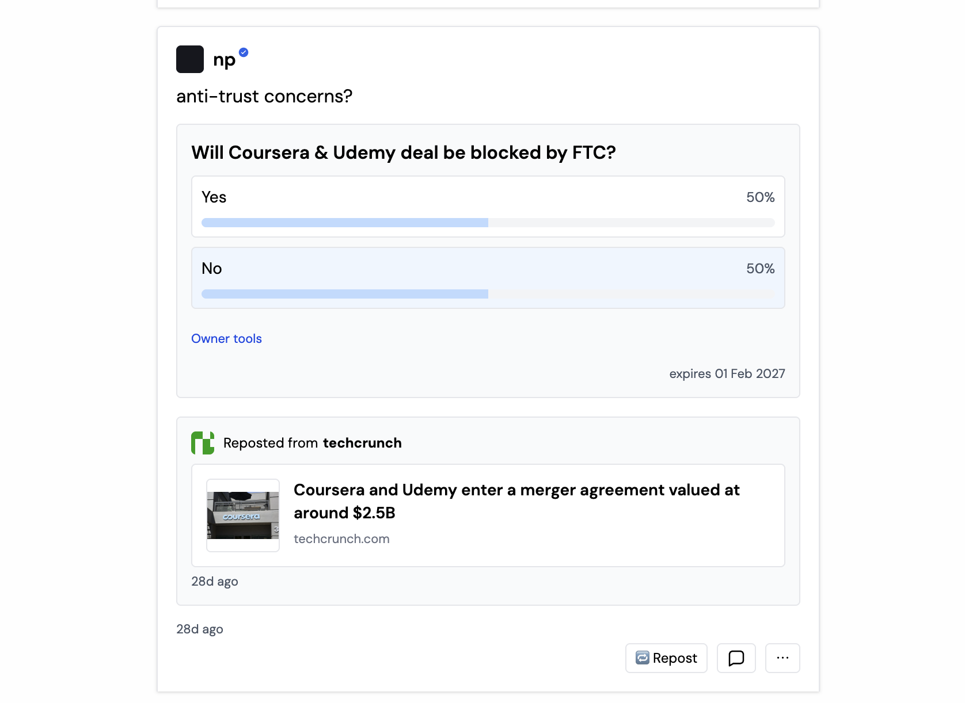Viewport: 965px width, 703px height.
Task: Expand Owner tools options
Action: (226, 338)
